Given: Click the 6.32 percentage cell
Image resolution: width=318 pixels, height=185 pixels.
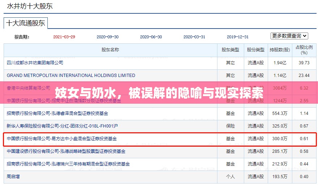Looking at the screenshot, I should pos(304,88).
